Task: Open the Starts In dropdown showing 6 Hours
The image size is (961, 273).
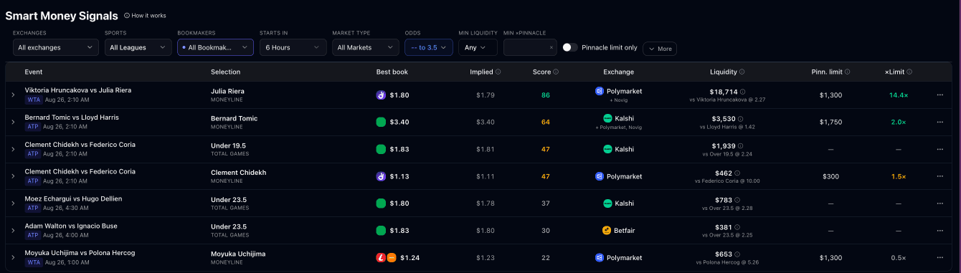Action: 293,47
